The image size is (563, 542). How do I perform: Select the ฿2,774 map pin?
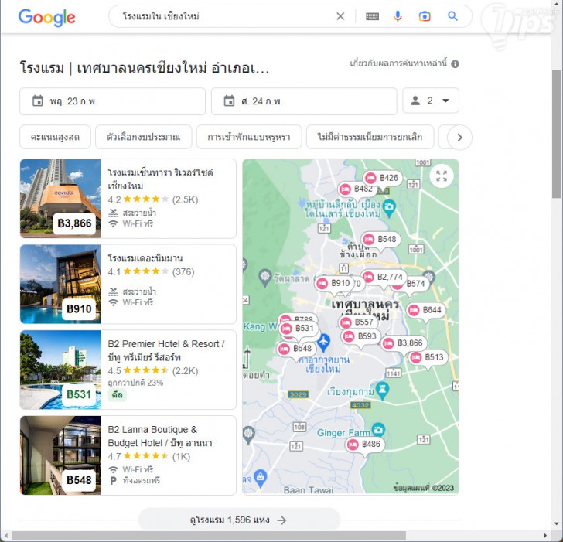click(384, 277)
